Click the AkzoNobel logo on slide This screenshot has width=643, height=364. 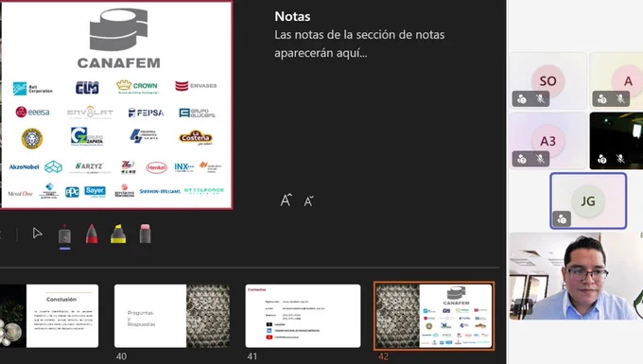pyautogui.click(x=25, y=166)
